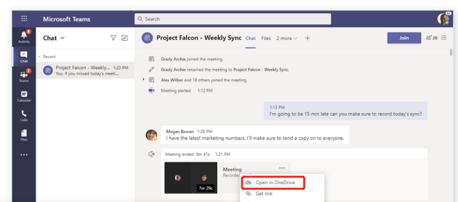458x202 pixels.
Task: Select the Teams icon in sidebar
Action: [24, 75]
